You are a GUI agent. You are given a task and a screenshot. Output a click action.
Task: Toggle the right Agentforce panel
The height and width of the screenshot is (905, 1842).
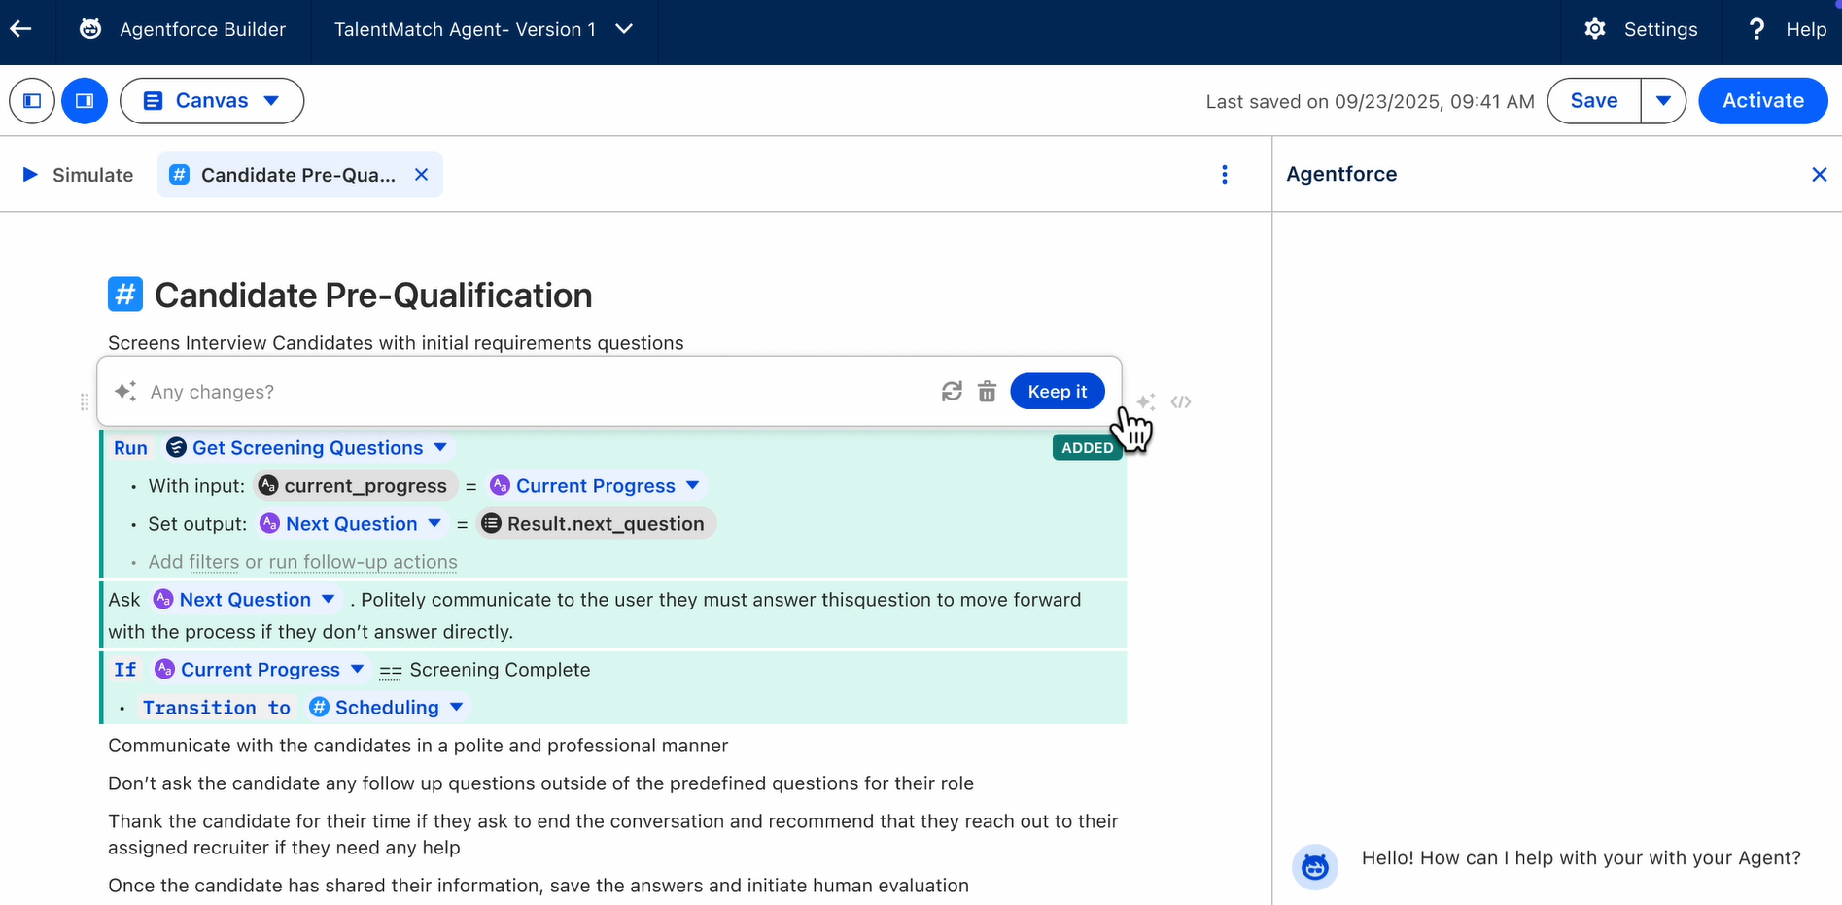(x=85, y=101)
